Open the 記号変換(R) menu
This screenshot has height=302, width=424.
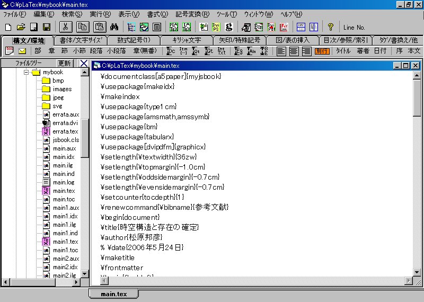[x=192, y=14]
